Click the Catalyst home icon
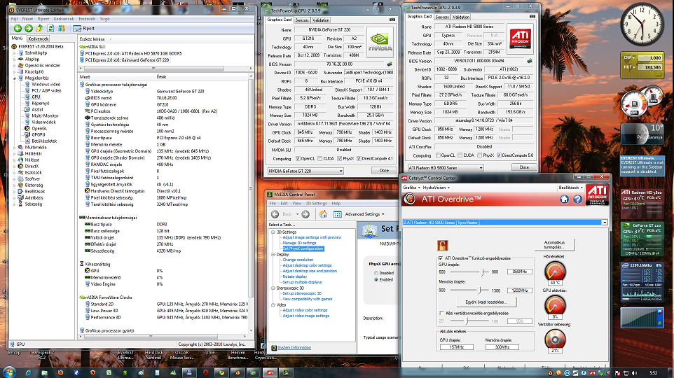The width and height of the screenshot is (674, 378). (x=565, y=199)
